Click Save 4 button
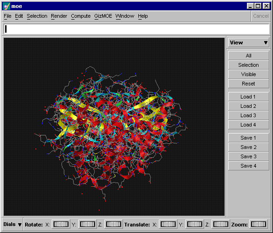Screen dimensions: 273x233 (248, 166)
